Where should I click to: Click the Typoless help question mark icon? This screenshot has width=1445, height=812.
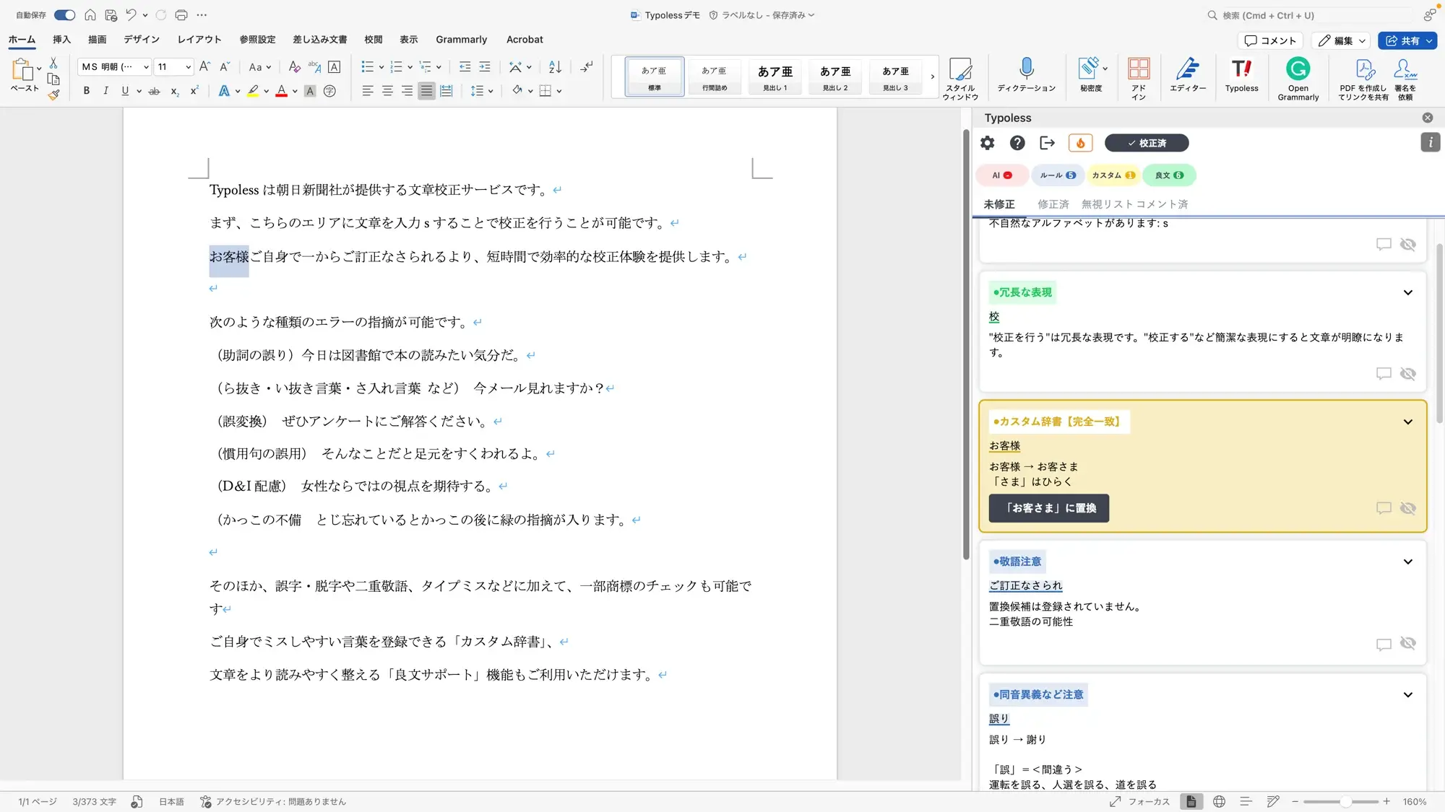[x=1017, y=143]
